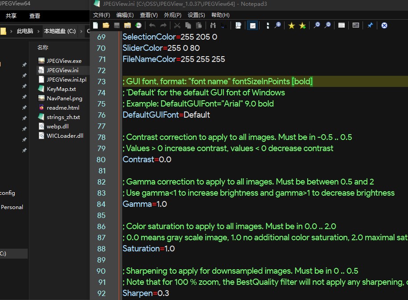This screenshot has width=408, height=300.
Task: Switch to the 查看 tab in Explorer
Action: [x=34, y=16]
